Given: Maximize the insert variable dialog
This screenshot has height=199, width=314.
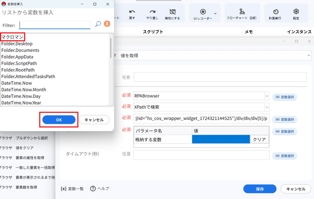Looking at the screenshot, I should point(95,4).
